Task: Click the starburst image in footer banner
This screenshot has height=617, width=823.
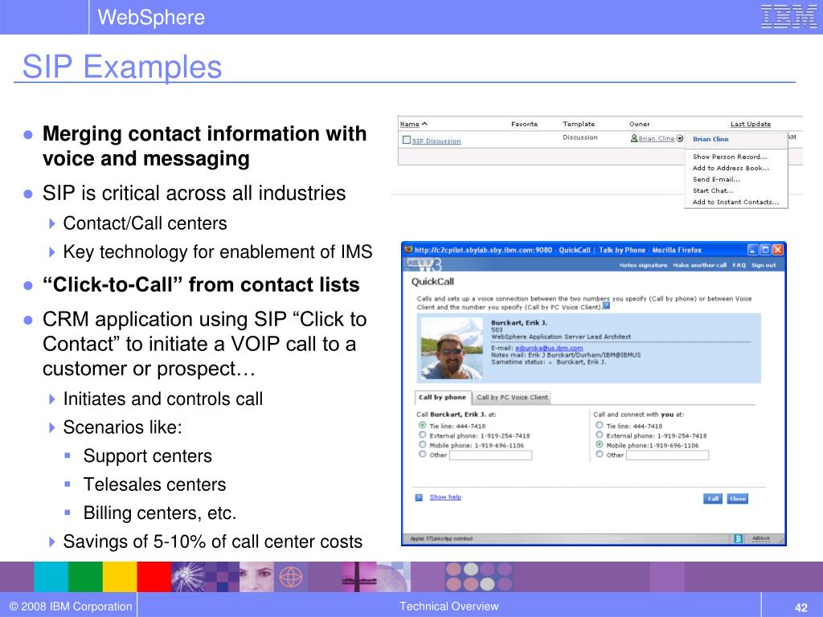Action: click(188, 577)
